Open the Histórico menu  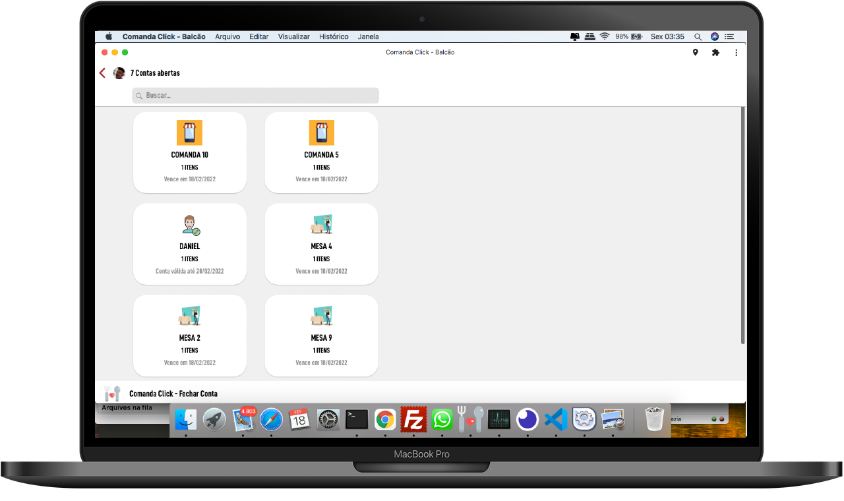(x=334, y=37)
